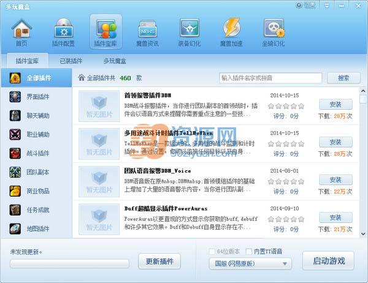Select 全部插件 category

tap(36, 78)
